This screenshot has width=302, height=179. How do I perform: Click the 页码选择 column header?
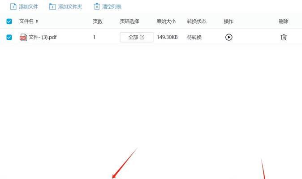129,21
